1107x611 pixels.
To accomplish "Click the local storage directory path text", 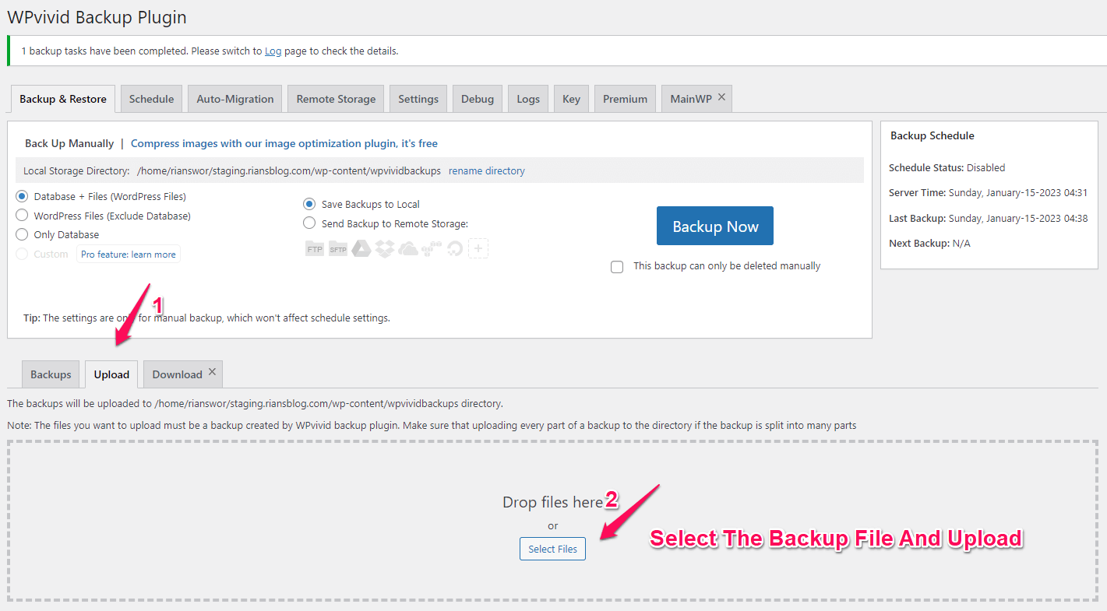I will pyautogui.click(x=289, y=170).
